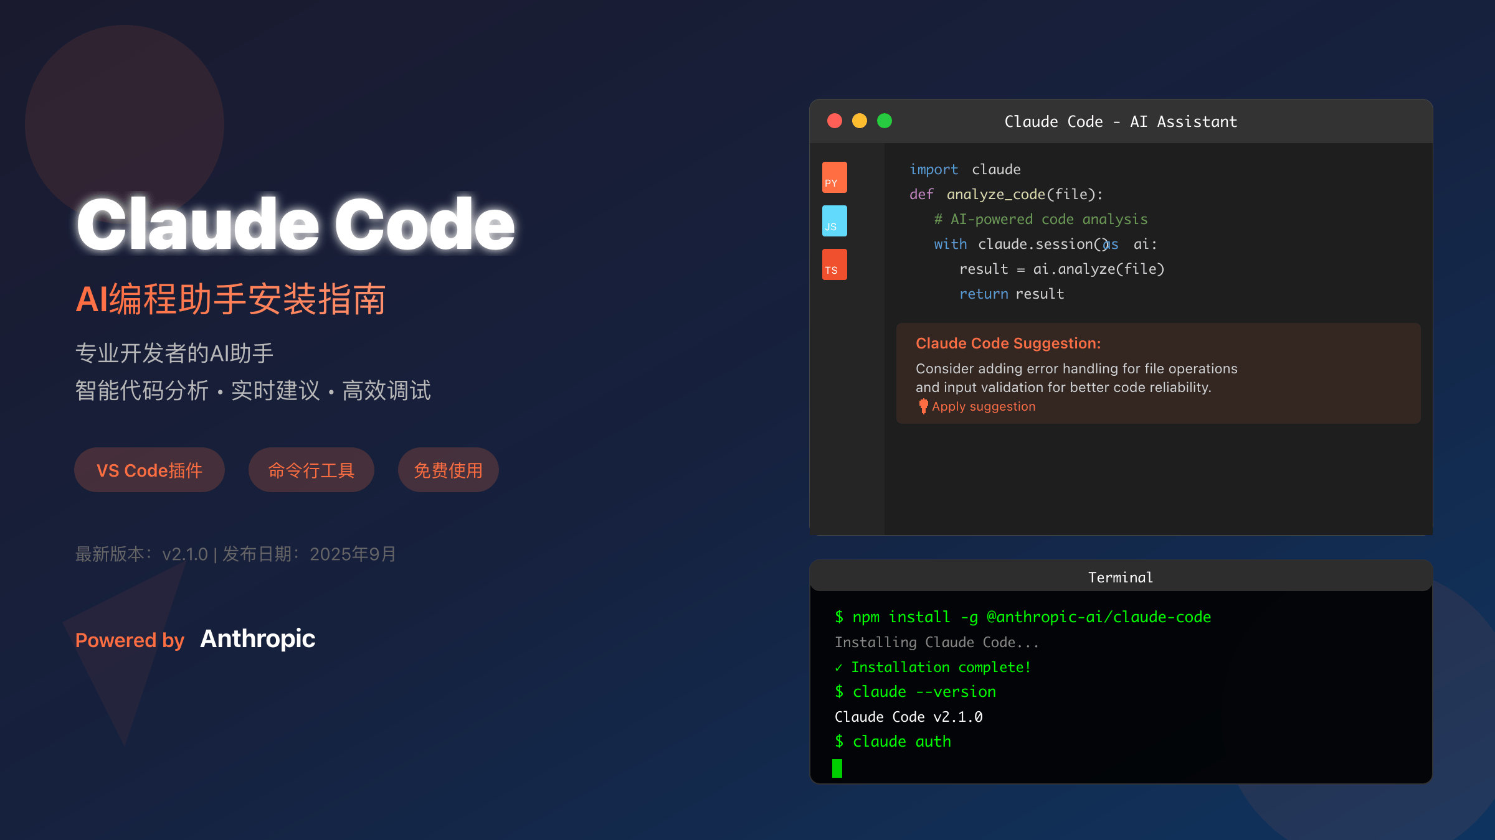The height and width of the screenshot is (840, 1495).
Task: Click the yellow minimize dot of the editor window
Action: [x=860, y=121]
